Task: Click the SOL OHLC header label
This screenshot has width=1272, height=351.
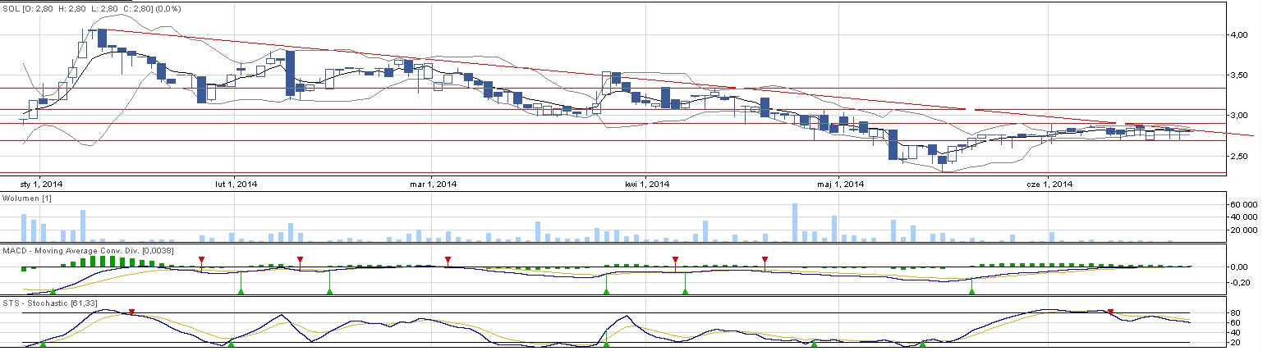Action: 91,8
